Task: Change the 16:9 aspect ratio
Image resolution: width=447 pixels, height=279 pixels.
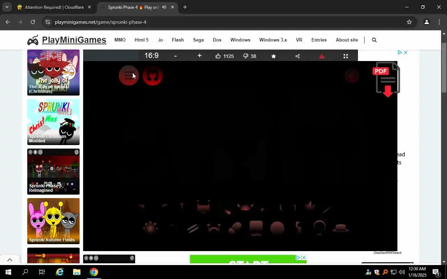Action: click(x=152, y=55)
